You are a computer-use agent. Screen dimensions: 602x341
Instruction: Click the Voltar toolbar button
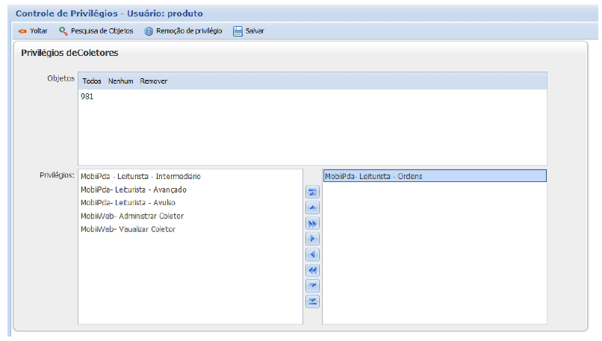pos(33,31)
